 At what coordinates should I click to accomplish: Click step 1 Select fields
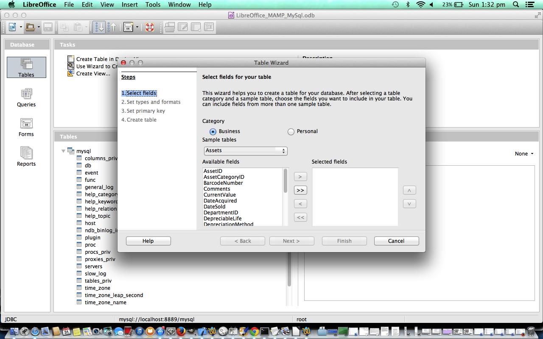pos(139,93)
